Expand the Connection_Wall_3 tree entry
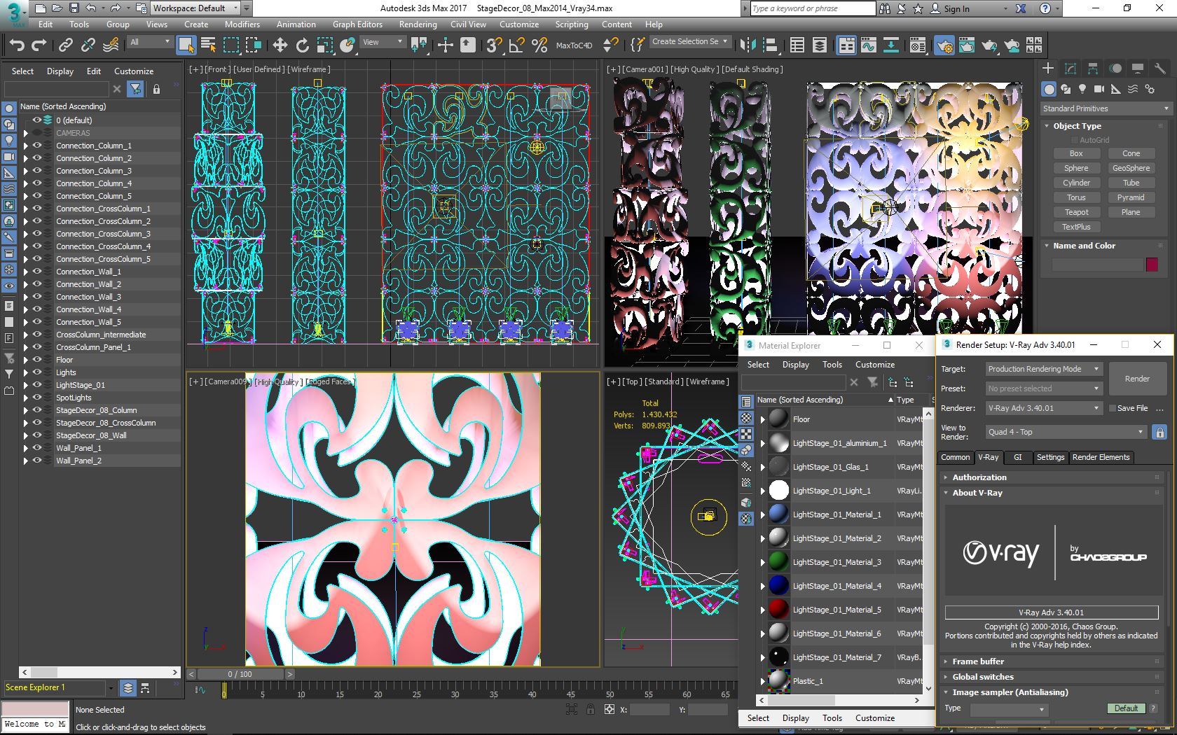The height and width of the screenshot is (735, 1177). (26, 297)
